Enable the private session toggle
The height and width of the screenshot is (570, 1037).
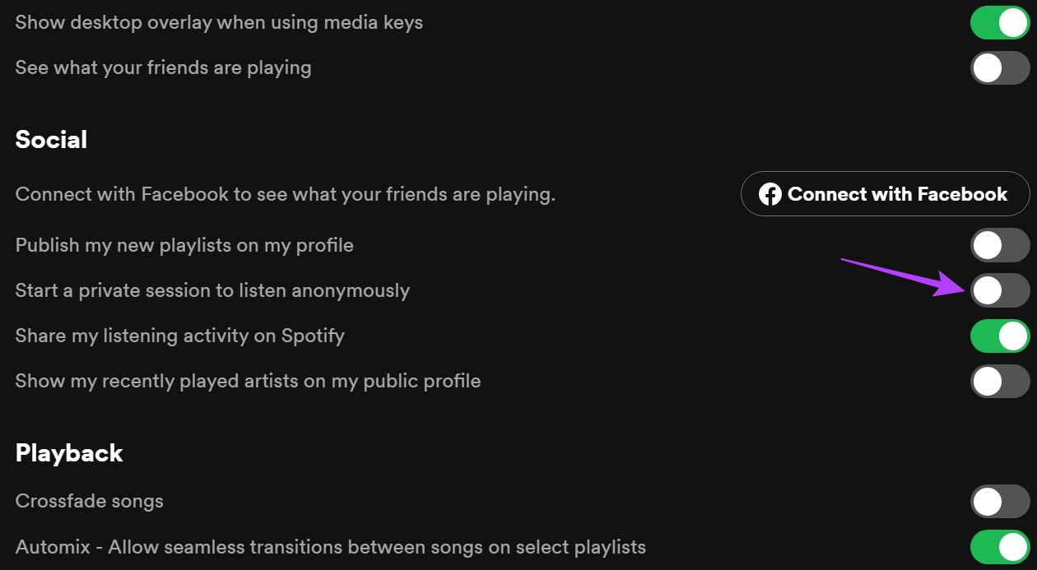click(x=1000, y=290)
